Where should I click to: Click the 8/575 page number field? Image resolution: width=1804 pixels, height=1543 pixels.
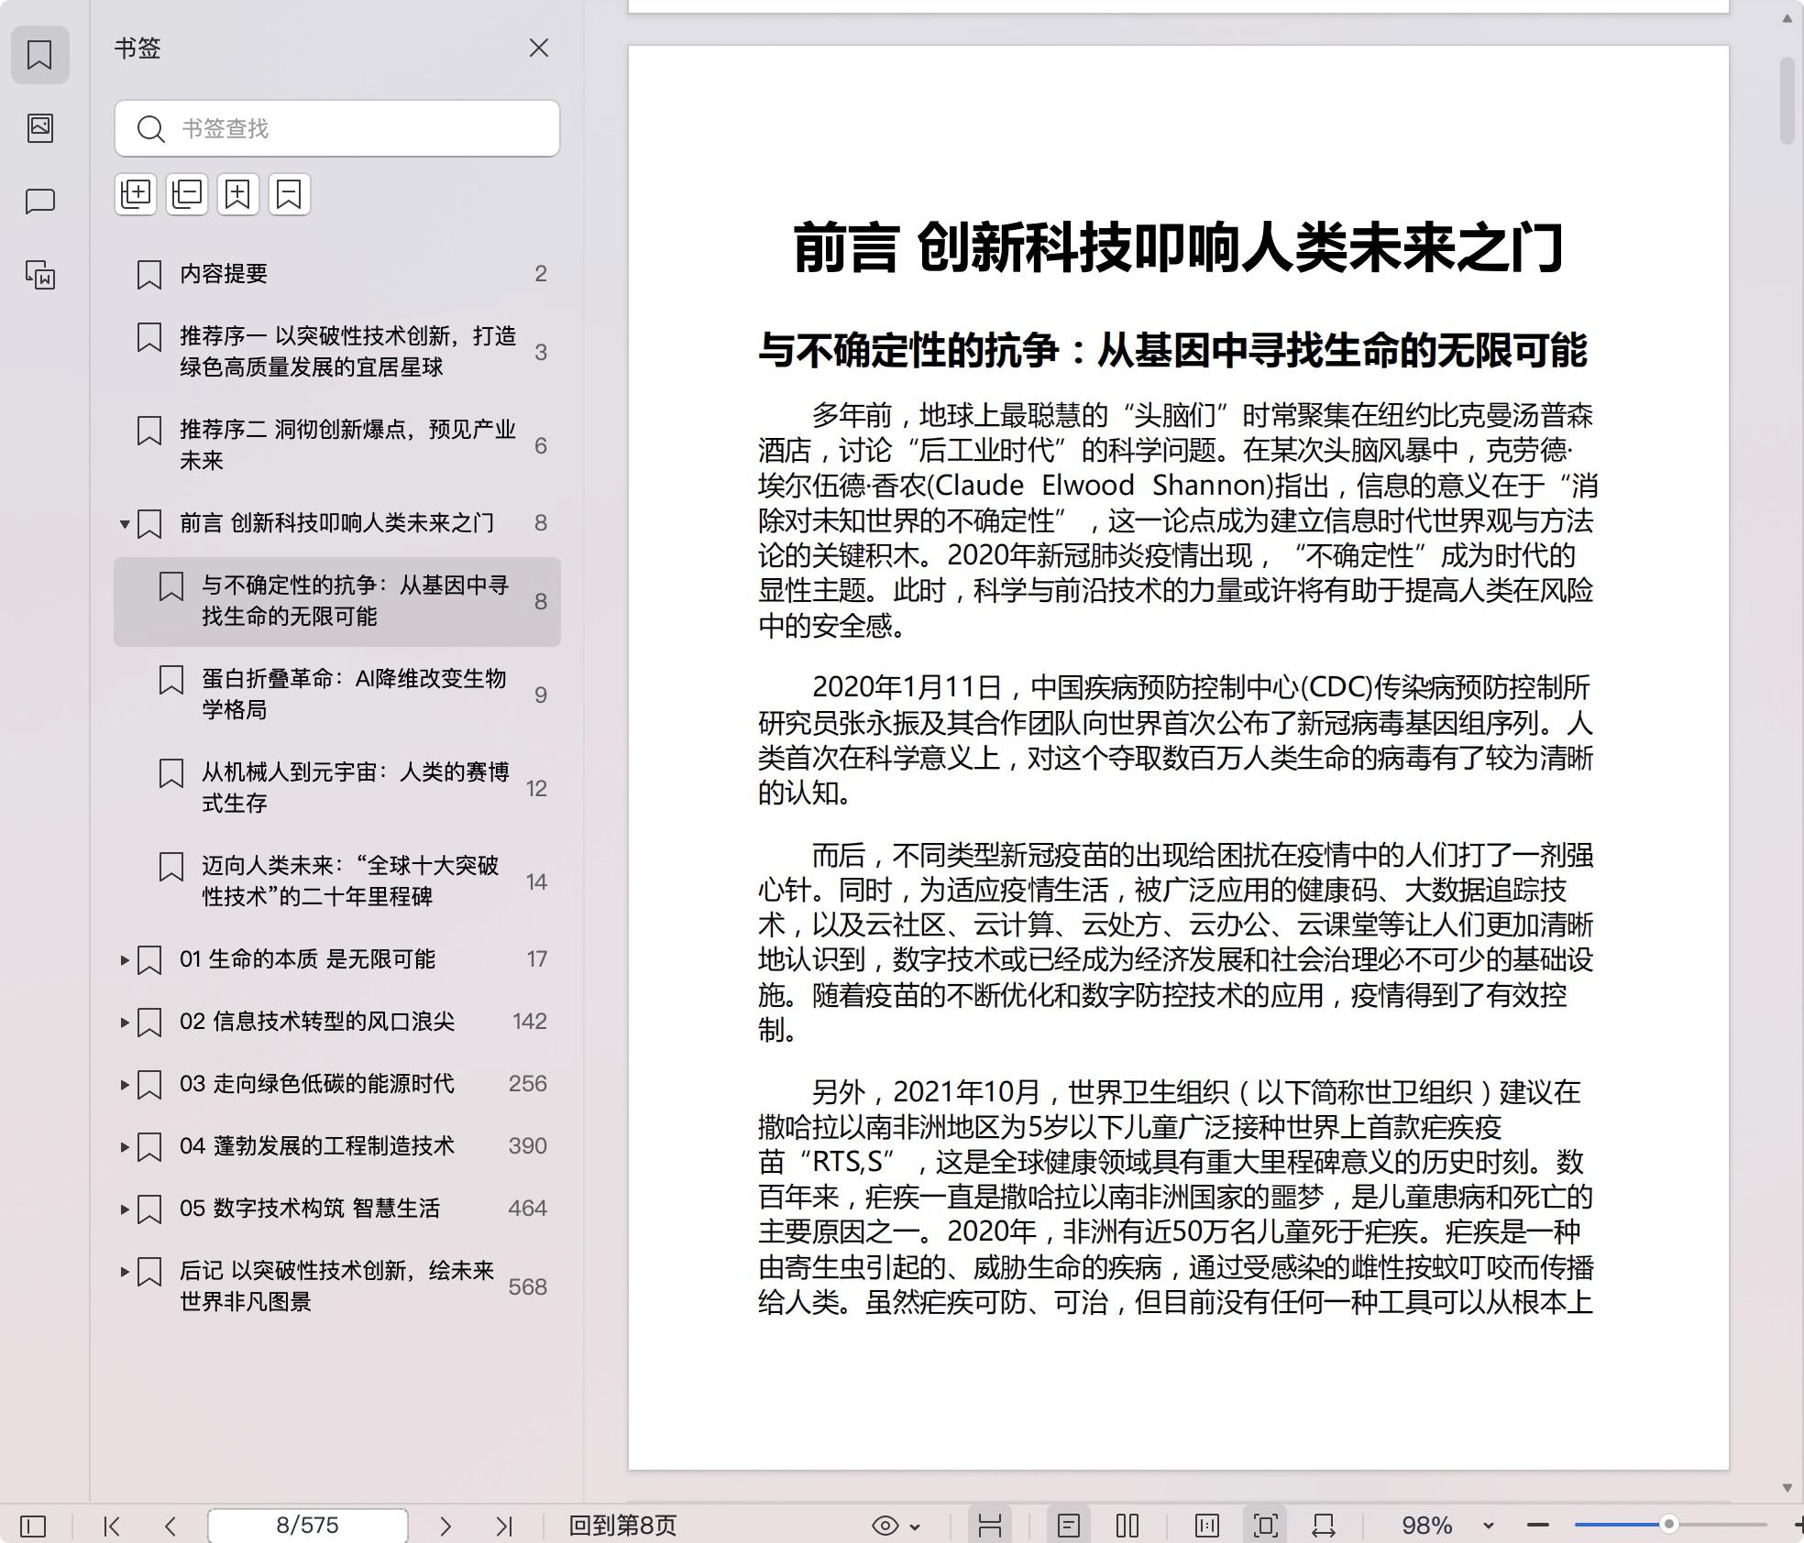308,1526
